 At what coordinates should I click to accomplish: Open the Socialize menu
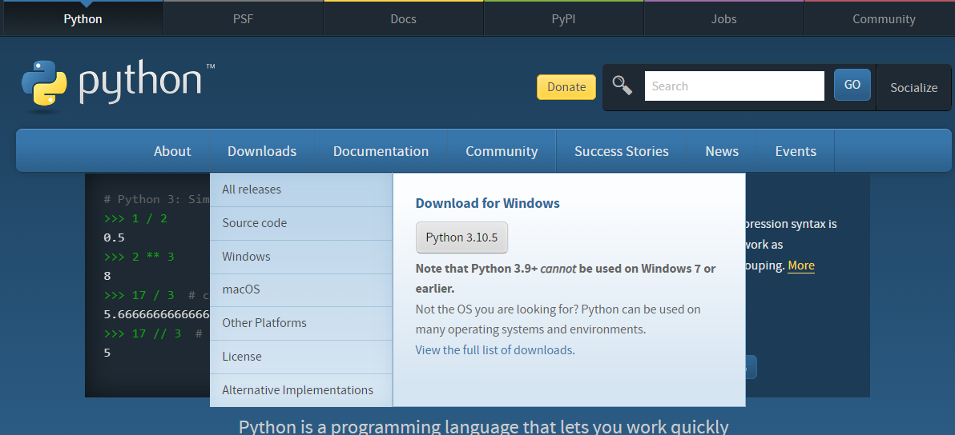(913, 87)
